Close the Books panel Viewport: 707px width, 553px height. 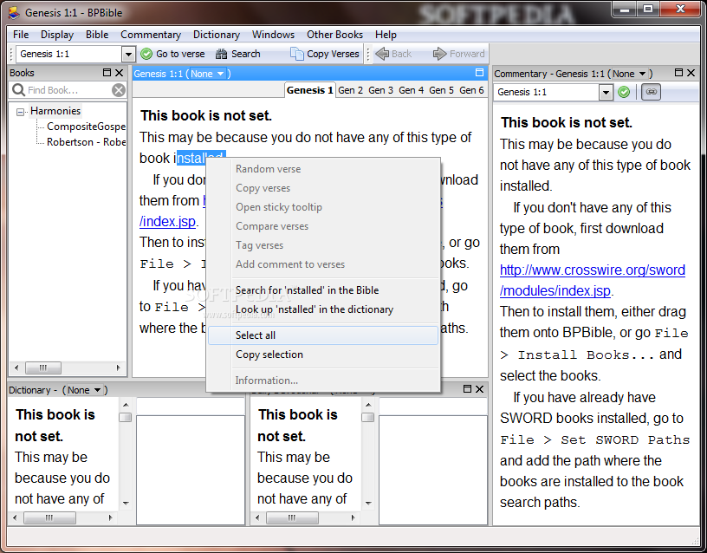[x=119, y=73]
